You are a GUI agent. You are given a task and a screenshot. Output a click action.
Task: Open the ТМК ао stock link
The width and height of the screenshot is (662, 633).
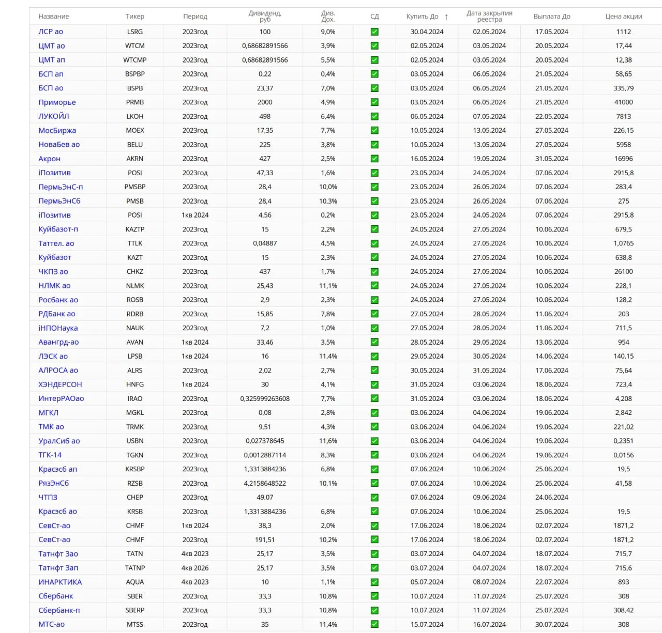coord(51,427)
